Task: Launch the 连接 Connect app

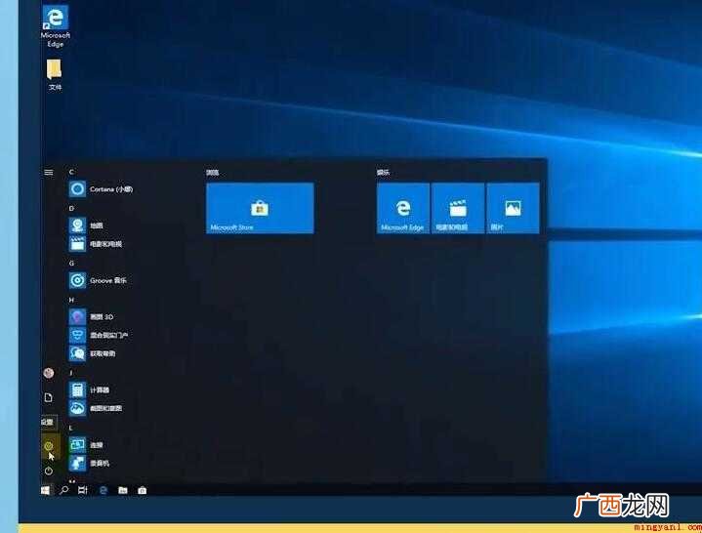Action: 86,445
